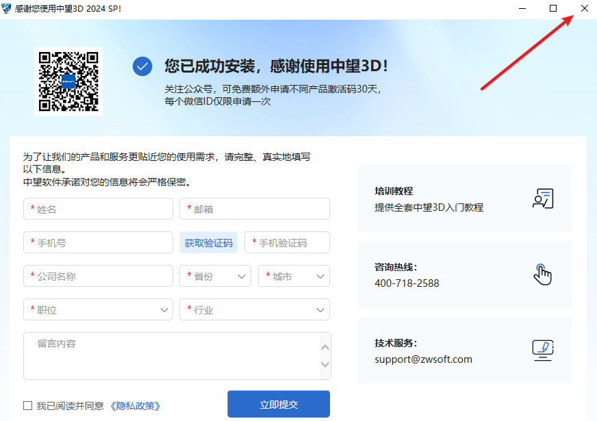Image resolution: width=597 pixels, height=421 pixels.
Task: Click the 邮箱 email input field
Action: pos(255,209)
